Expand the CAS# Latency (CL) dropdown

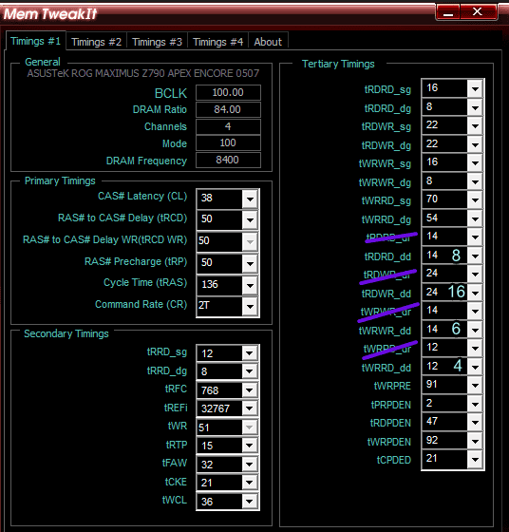(x=251, y=199)
